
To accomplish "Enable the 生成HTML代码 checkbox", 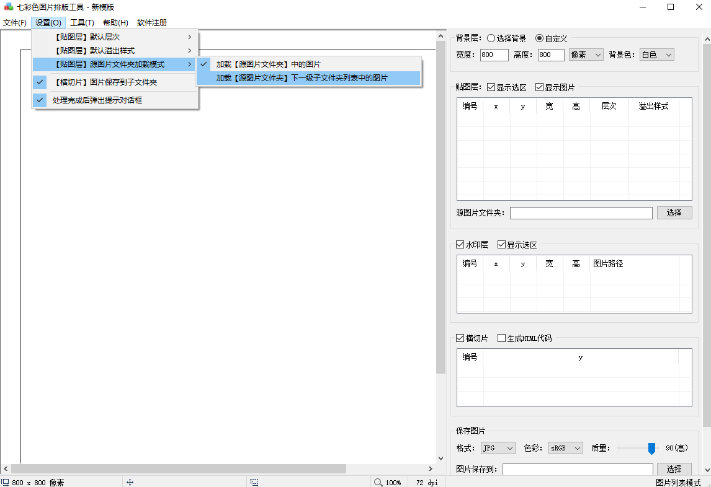I will (x=501, y=338).
